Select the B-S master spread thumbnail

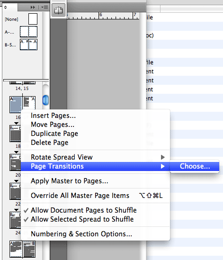pyautogui.click(x=28, y=45)
